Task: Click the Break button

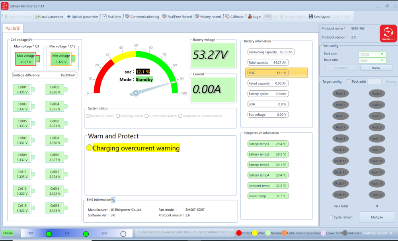Action: pyautogui.click(x=376, y=68)
